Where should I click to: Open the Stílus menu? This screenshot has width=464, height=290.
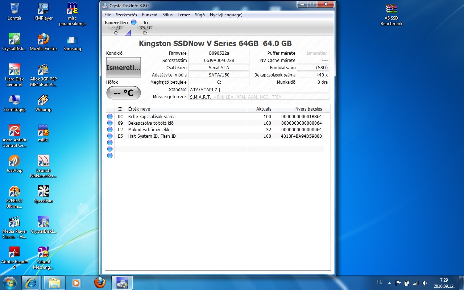click(167, 15)
